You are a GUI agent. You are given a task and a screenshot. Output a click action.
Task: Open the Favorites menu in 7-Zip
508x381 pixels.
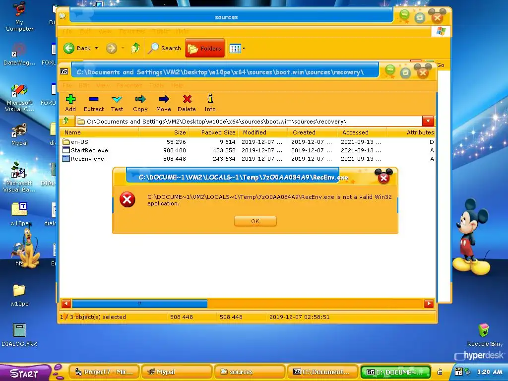point(129,85)
